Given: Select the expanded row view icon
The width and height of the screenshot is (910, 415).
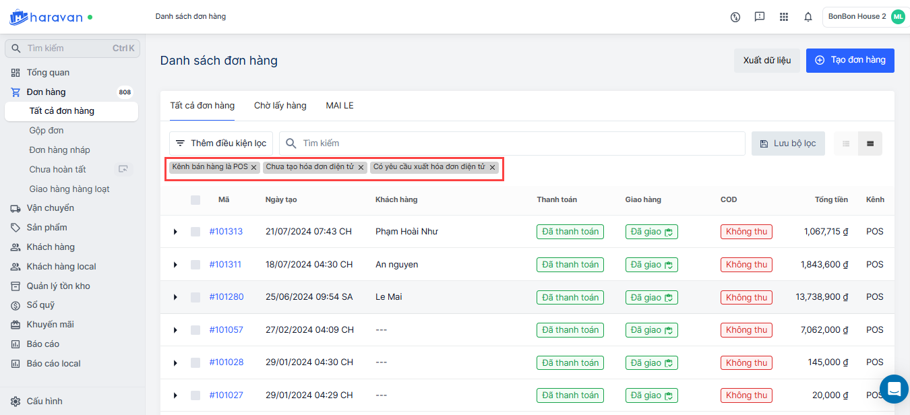Looking at the screenshot, I should [870, 143].
